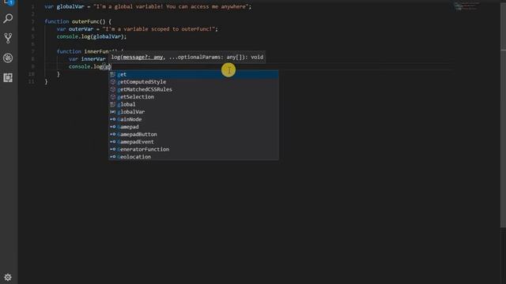
Task: Select 'get' autocomplete suggestion
Action: pyautogui.click(x=193, y=74)
